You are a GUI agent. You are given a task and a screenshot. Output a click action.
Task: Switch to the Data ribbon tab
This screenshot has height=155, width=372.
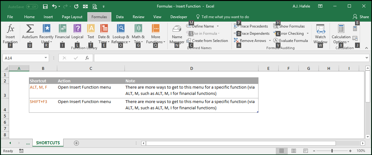(120, 17)
